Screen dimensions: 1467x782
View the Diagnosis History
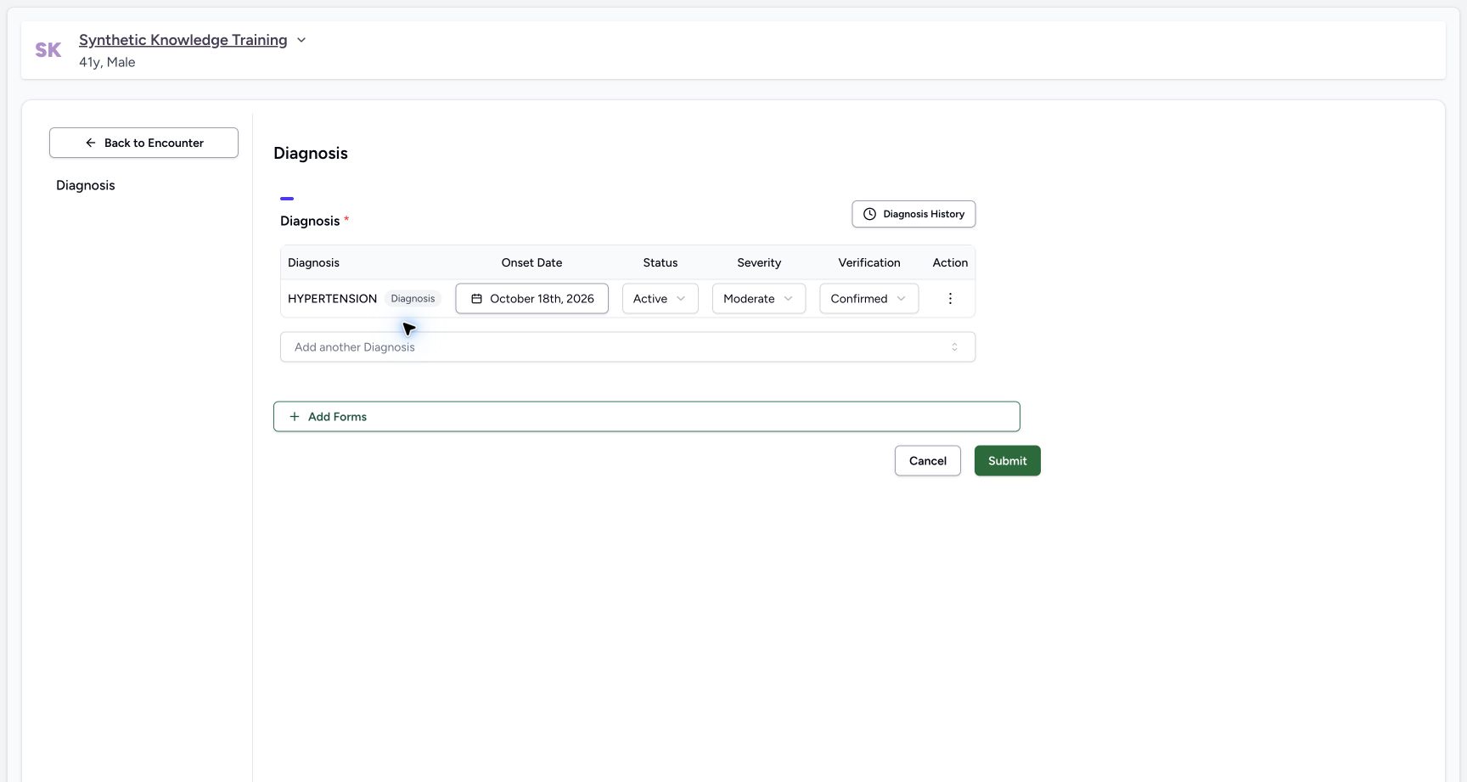(913, 214)
